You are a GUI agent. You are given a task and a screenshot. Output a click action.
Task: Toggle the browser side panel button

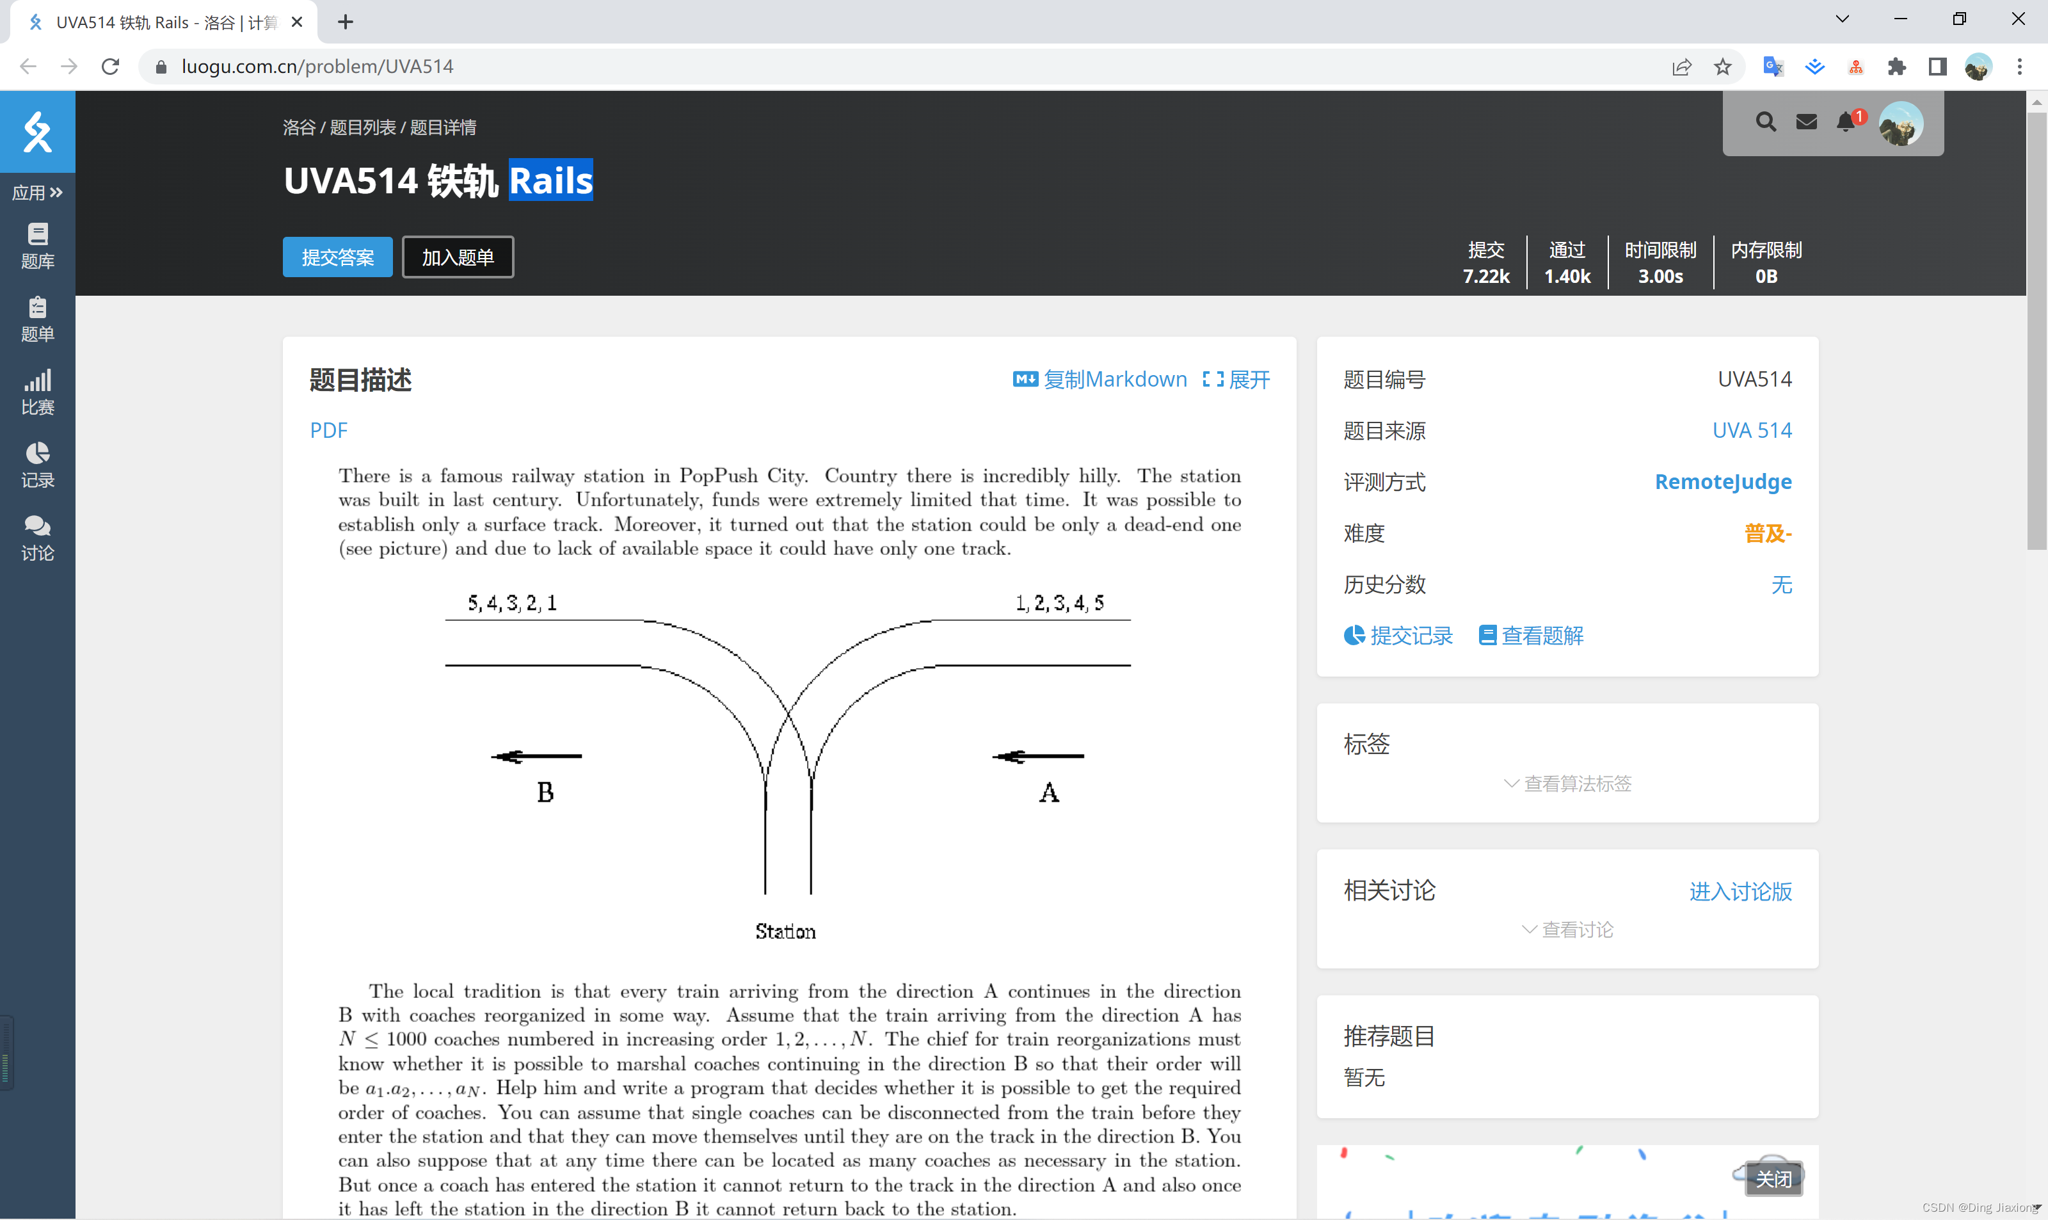1937,67
